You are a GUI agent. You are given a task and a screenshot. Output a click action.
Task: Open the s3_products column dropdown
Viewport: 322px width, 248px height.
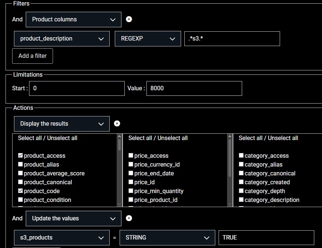61,238
